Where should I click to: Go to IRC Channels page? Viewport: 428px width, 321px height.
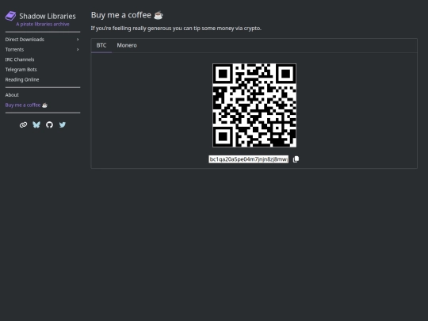coord(20,59)
